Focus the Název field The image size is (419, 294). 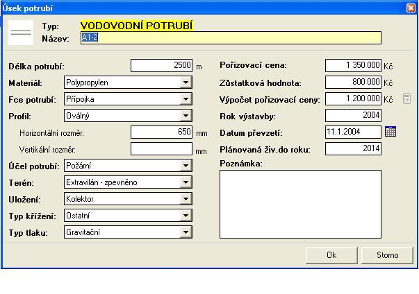pos(231,38)
